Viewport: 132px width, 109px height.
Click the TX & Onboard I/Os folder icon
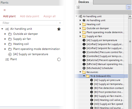point(88,76)
